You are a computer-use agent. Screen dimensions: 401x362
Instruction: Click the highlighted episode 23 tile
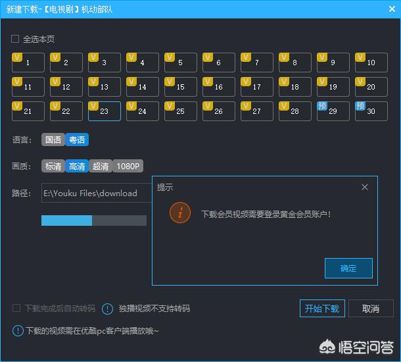pyautogui.click(x=105, y=111)
